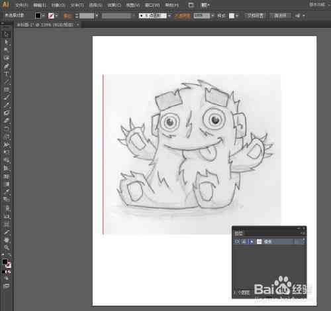Open the fill color dropdown arrow
The image size is (331, 311).
click(x=43, y=16)
